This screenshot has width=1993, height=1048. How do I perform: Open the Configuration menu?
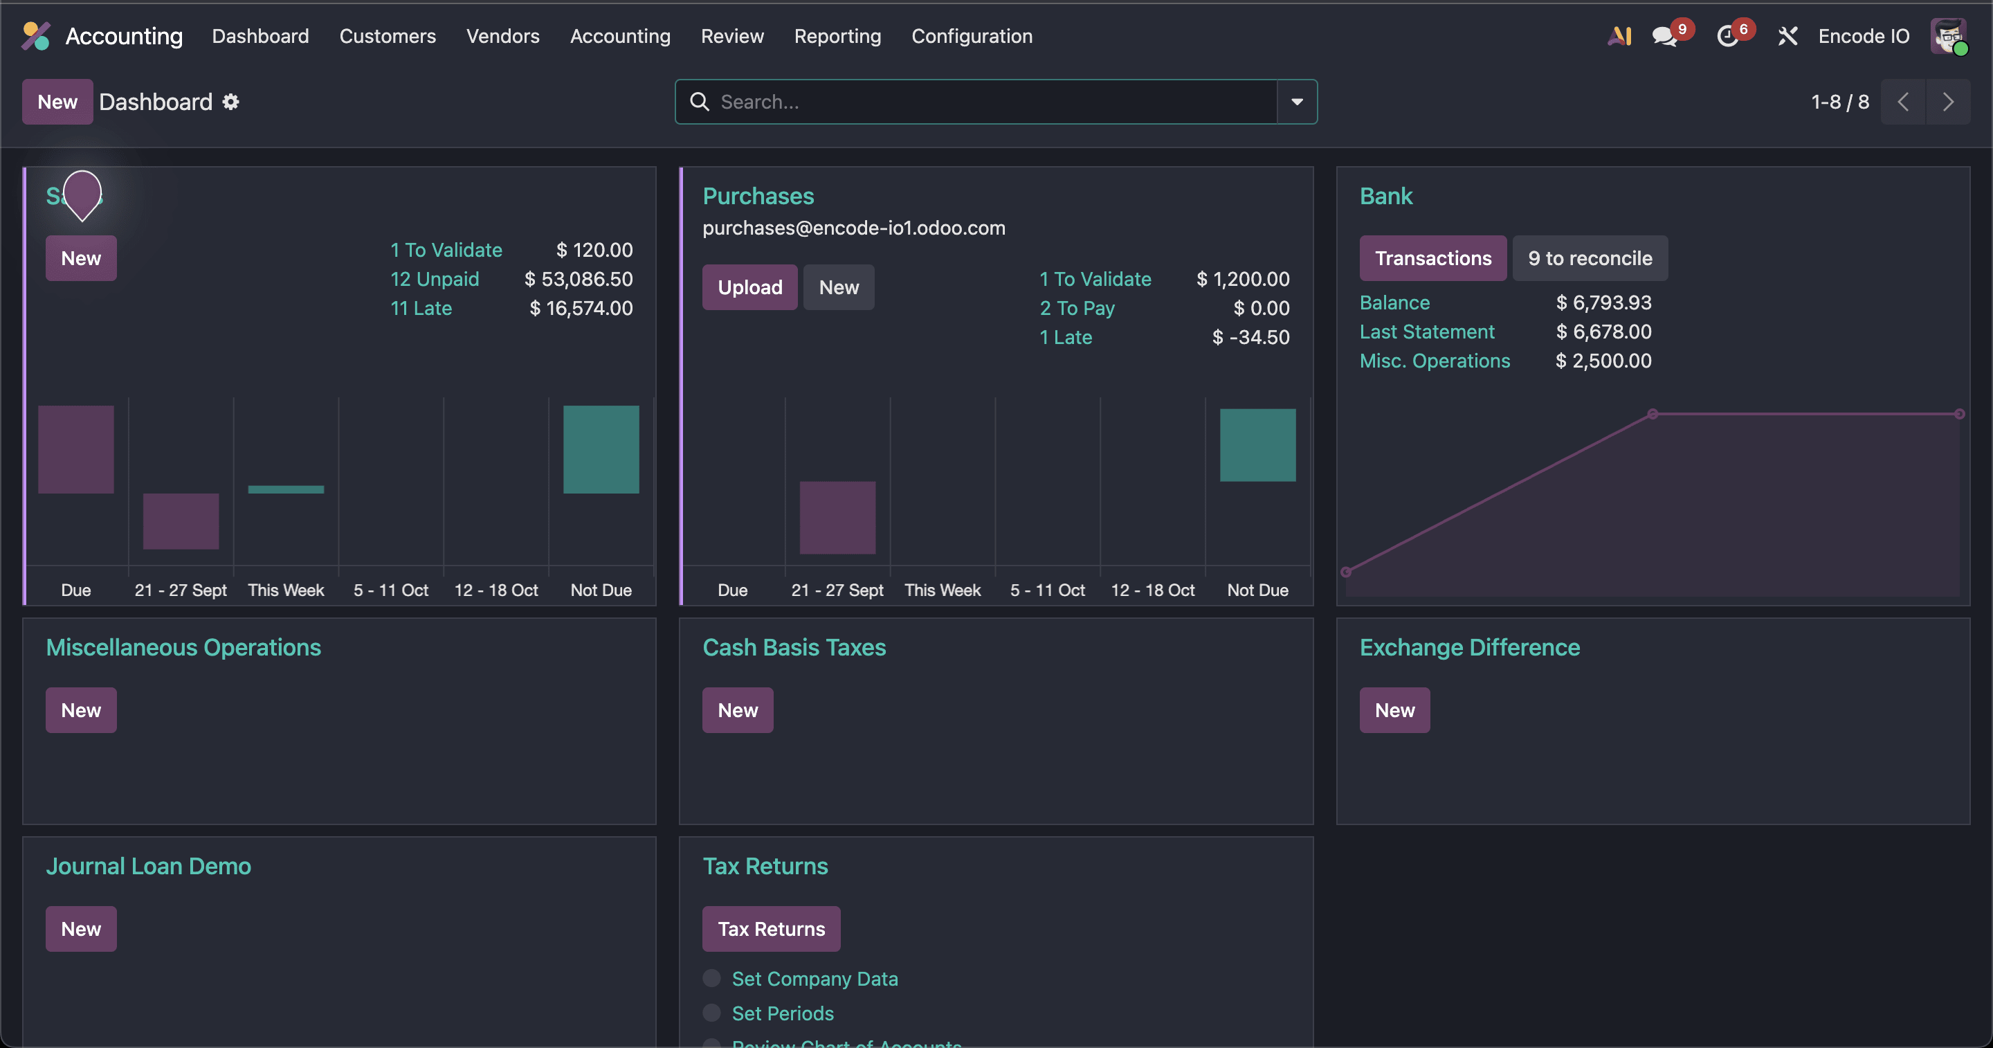[971, 37]
